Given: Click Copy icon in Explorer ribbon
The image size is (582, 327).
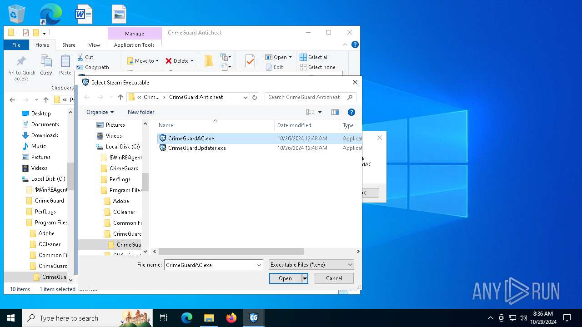Looking at the screenshot, I should point(46,65).
